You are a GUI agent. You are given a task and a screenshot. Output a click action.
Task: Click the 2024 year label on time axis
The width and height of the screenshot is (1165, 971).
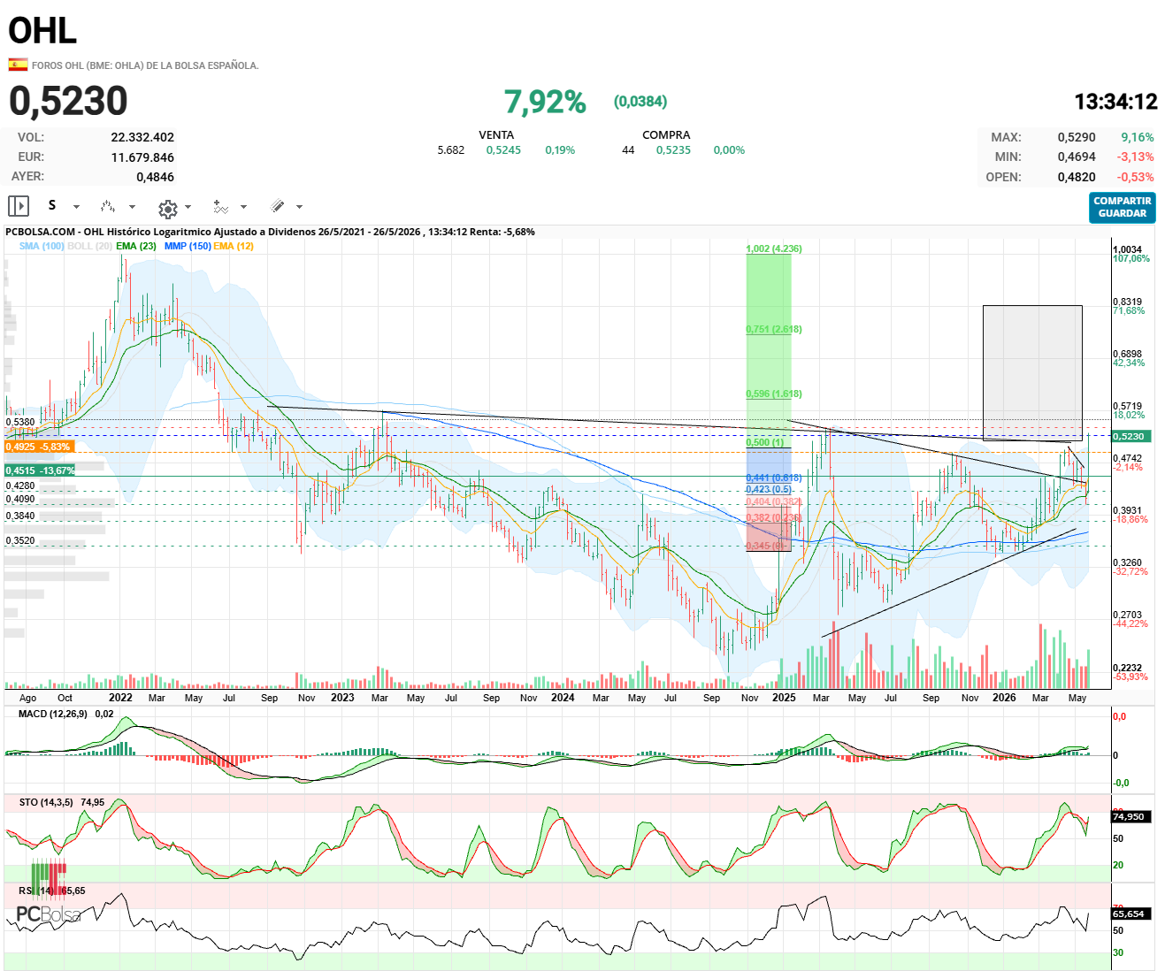point(563,698)
